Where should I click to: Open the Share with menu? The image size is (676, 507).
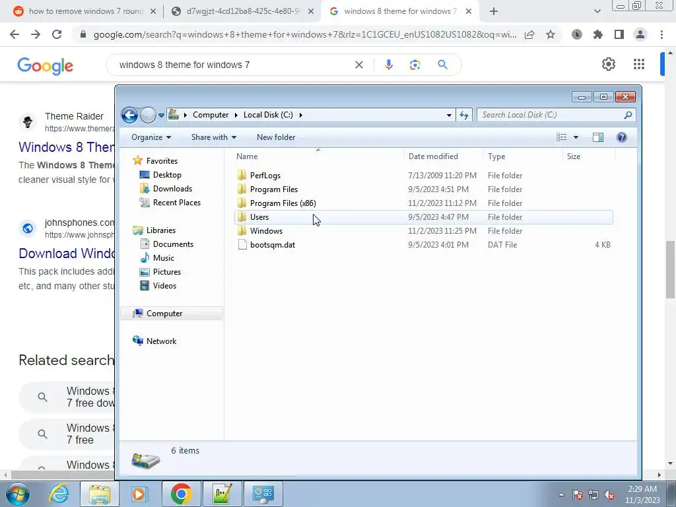click(x=214, y=137)
